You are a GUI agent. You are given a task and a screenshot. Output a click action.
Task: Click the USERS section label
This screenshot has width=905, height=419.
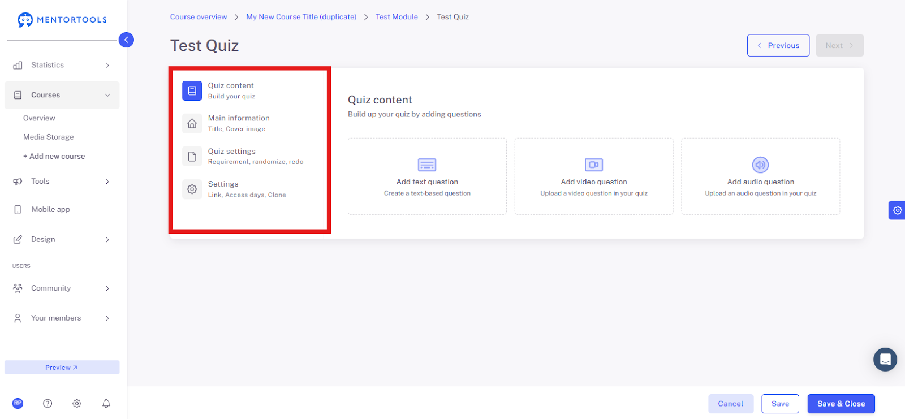pyautogui.click(x=21, y=266)
